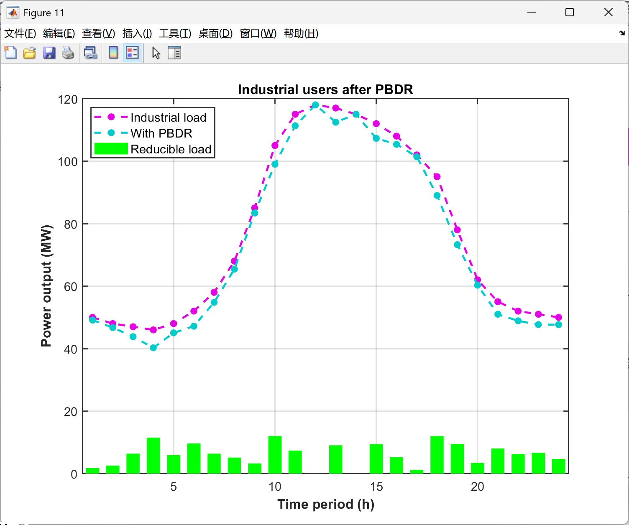Click the cyan data point at hour 18
Viewport: 629px width, 525px height.
tap(437, 196)
